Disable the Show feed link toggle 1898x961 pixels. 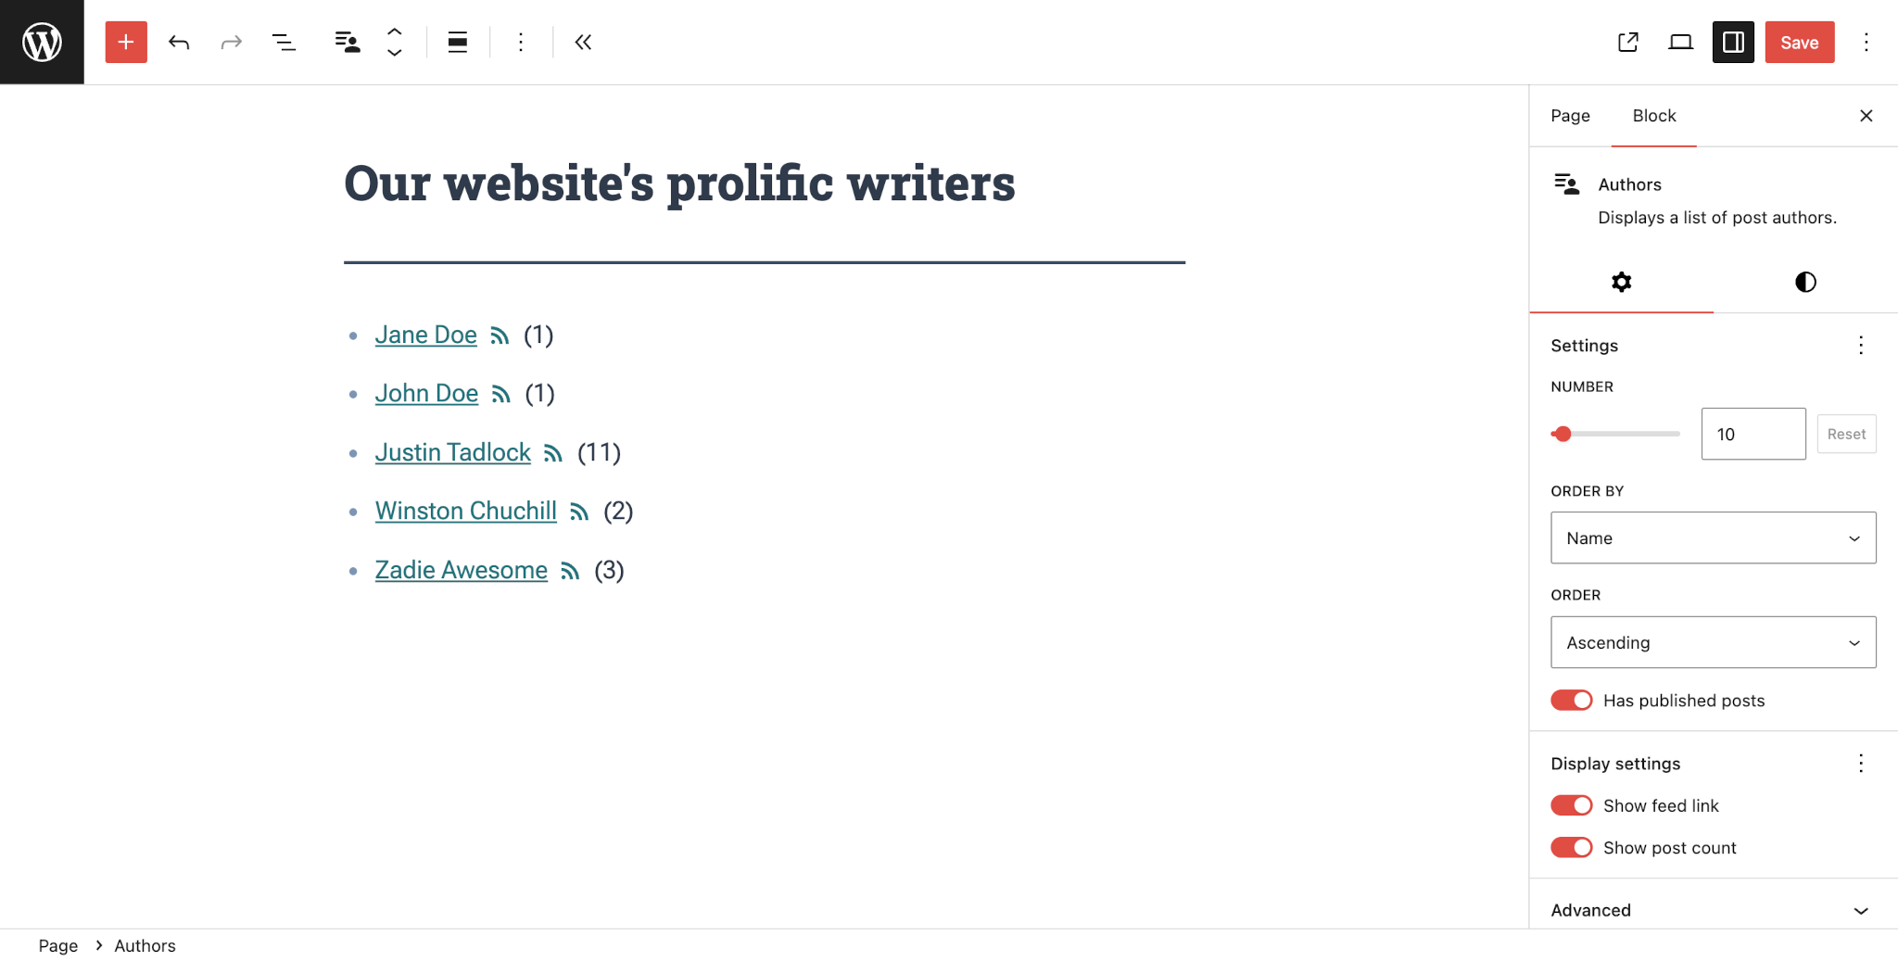[x=1572, y=805]
